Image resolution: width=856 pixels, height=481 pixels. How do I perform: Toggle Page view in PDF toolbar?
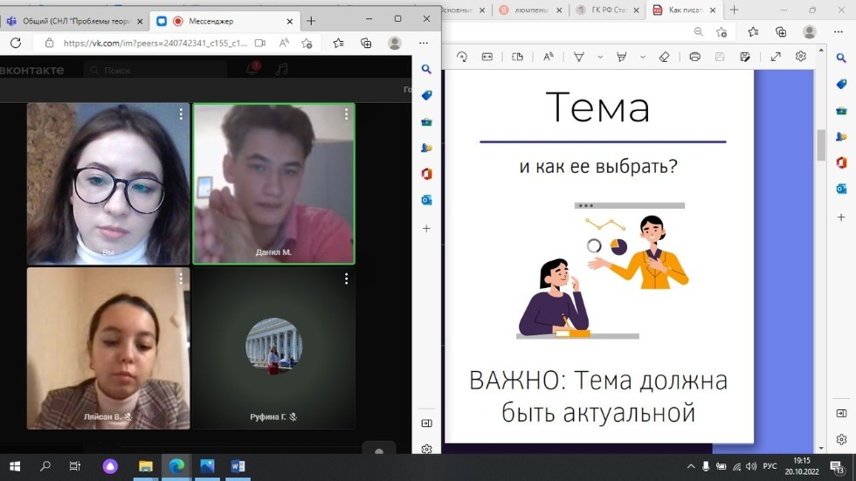click(517, 57)
